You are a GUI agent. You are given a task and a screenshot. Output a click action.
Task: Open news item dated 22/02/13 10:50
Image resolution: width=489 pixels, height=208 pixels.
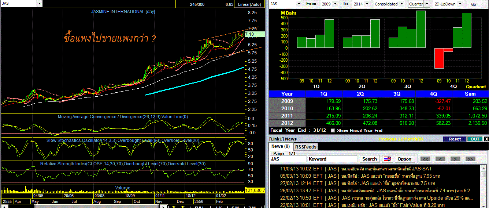[377, 198]
